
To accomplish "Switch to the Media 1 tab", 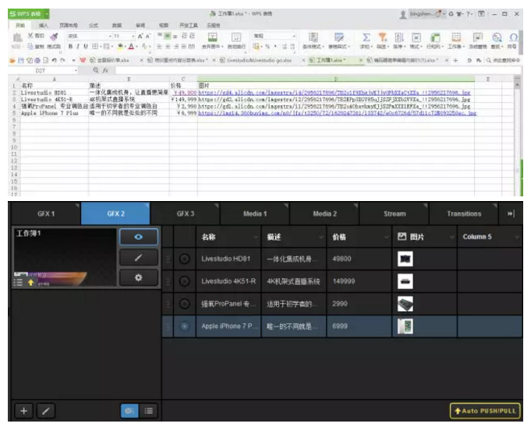I will point(255,213).
